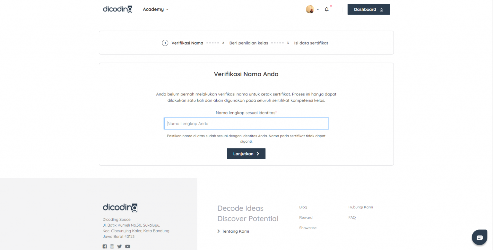Image resolution: width=493 pixels, height=250 pixels.
Task: Select the Verifikasi Nama step
Action: [187, 43]
